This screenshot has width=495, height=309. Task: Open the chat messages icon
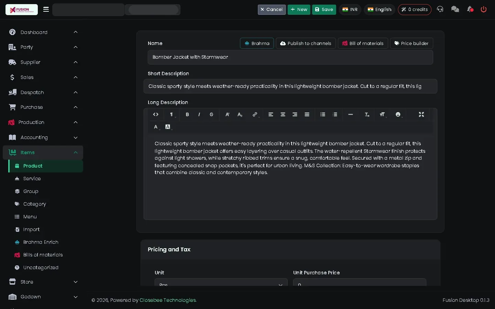point(455,9)
